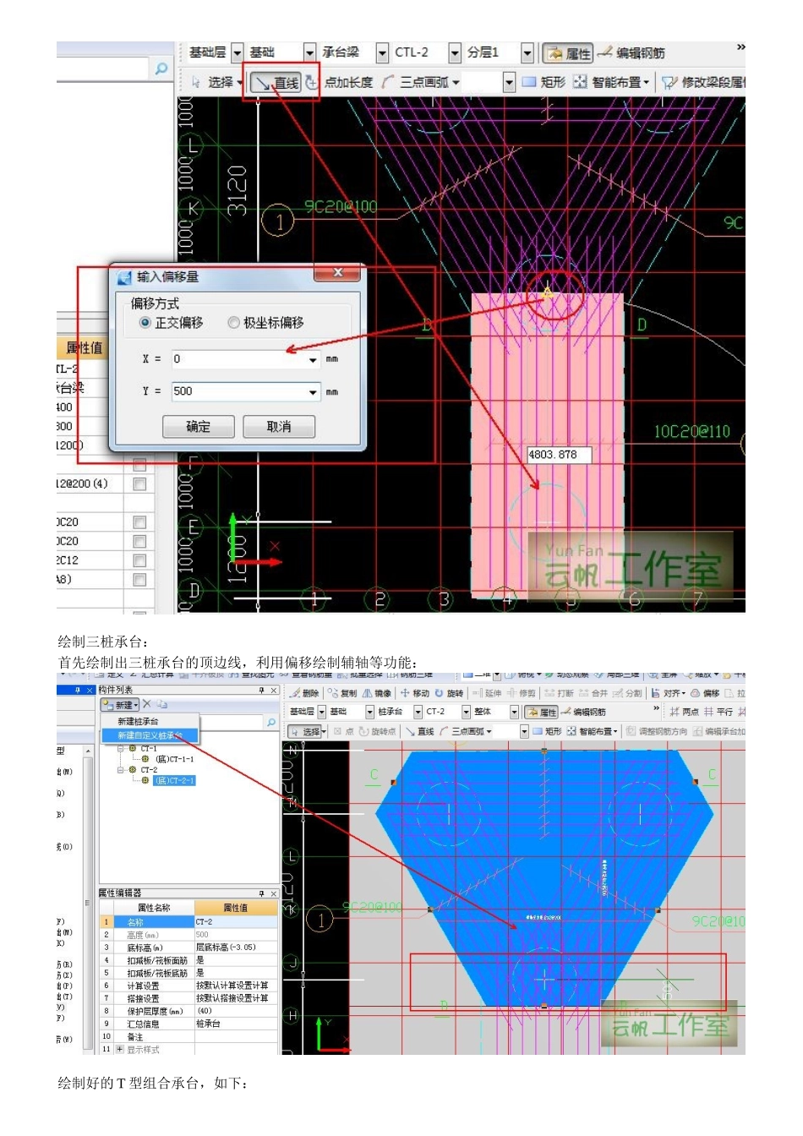This screenshot has height=1136, width=803.
Task: Collapse the CT-2 tree node
Action: (x=121, y=770)
